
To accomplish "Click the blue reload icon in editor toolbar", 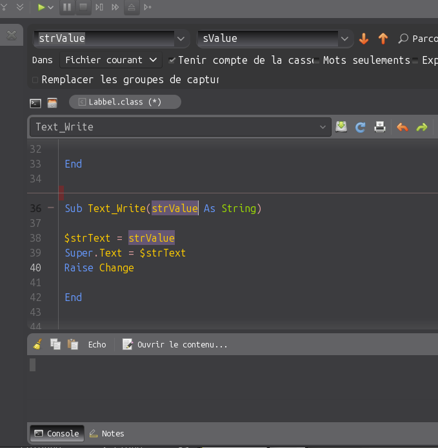I will pyautogui.click(x=361, y=127).
